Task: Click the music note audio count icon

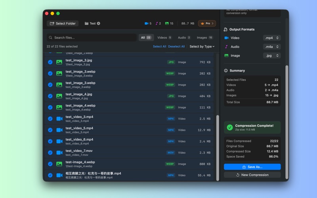Action: (x=157, y=23)
